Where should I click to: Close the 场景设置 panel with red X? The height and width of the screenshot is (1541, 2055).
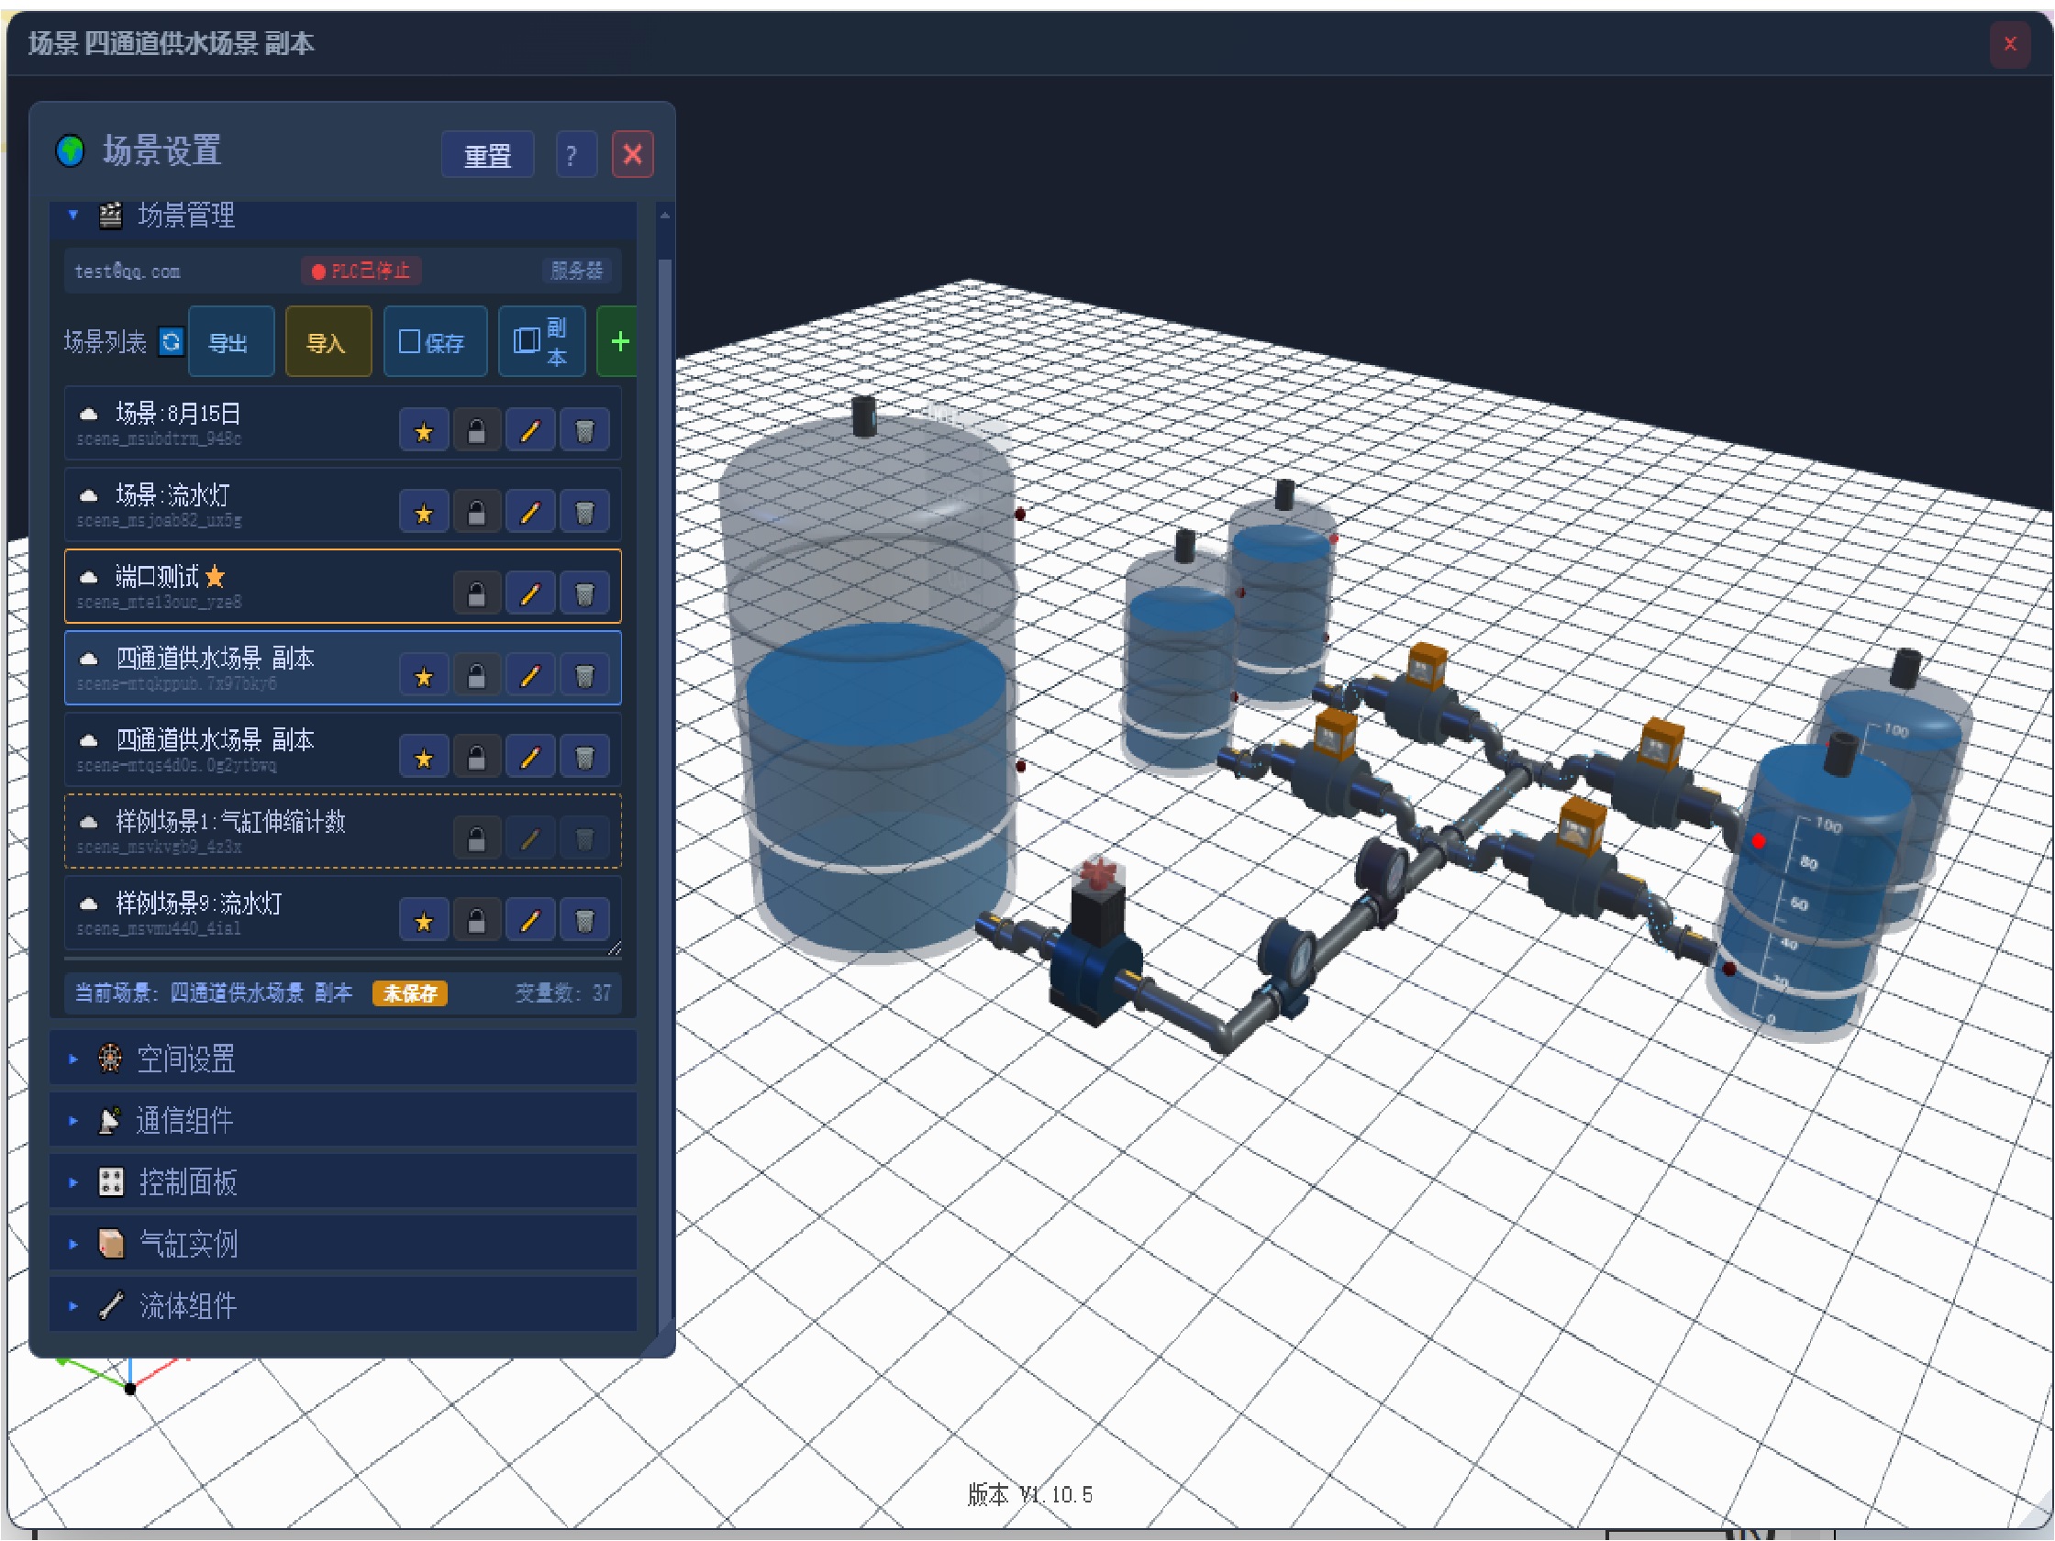[633, 154]
